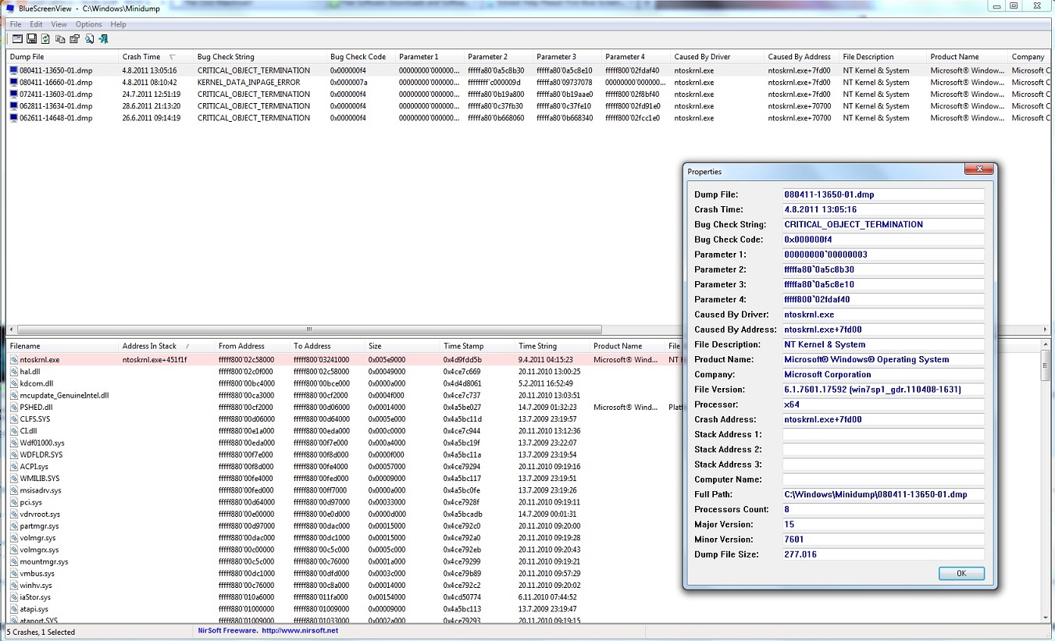The width and height of the screenshot is (1055, 641).
Task: Click the Save floppy disk toolbar icon
Action: 32,38
